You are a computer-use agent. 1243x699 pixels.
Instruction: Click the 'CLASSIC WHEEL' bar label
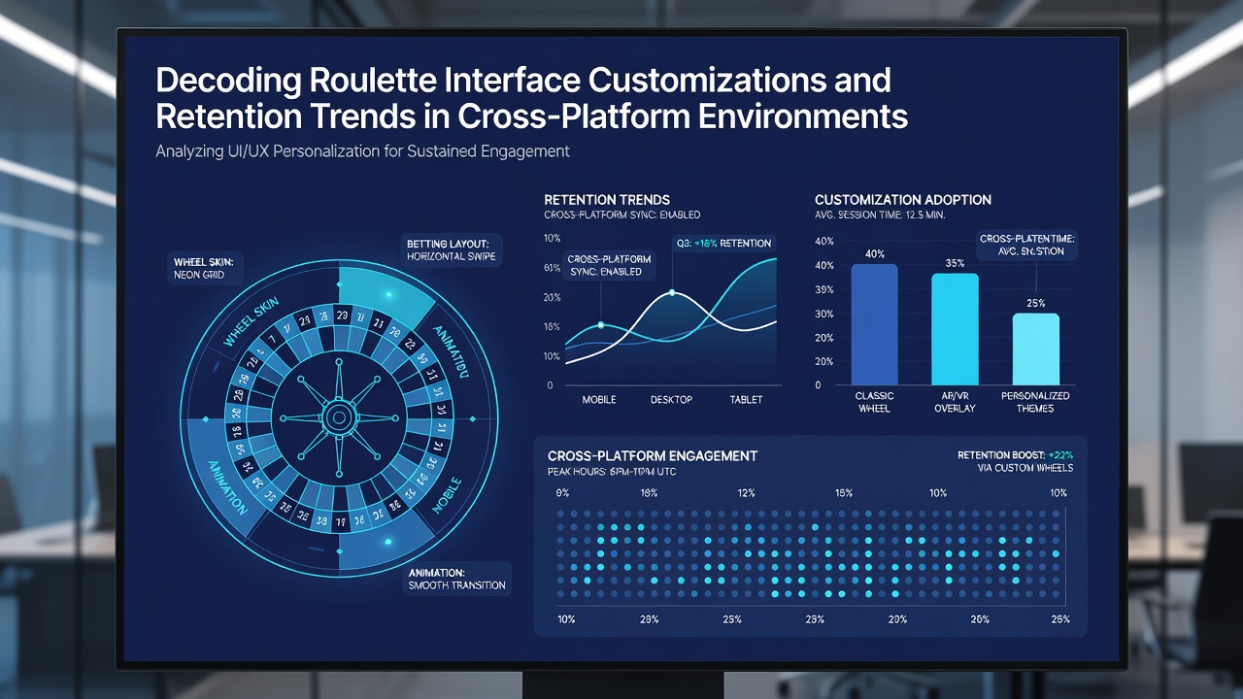(875, 402)
